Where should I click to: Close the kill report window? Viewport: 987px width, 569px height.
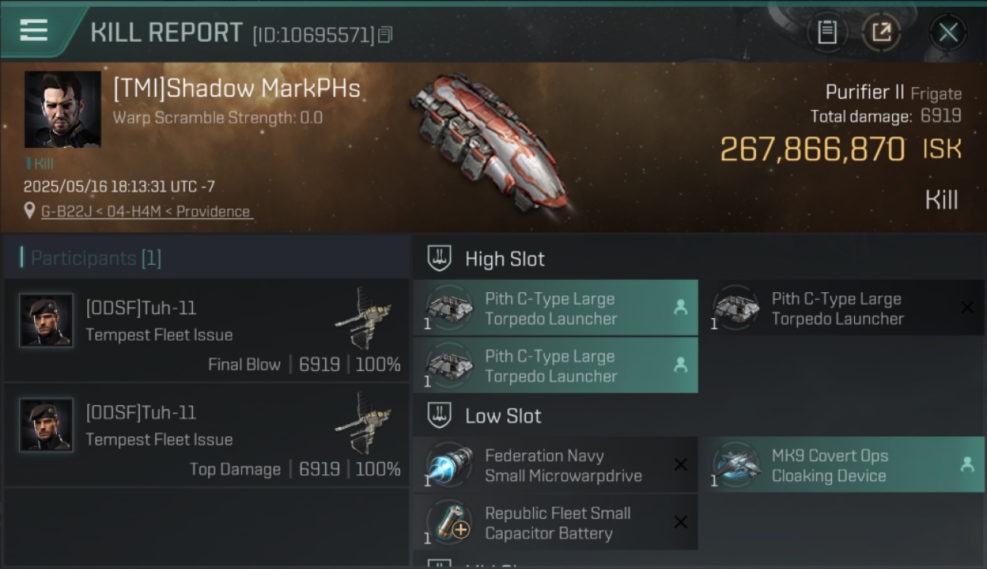coord(948,32)
